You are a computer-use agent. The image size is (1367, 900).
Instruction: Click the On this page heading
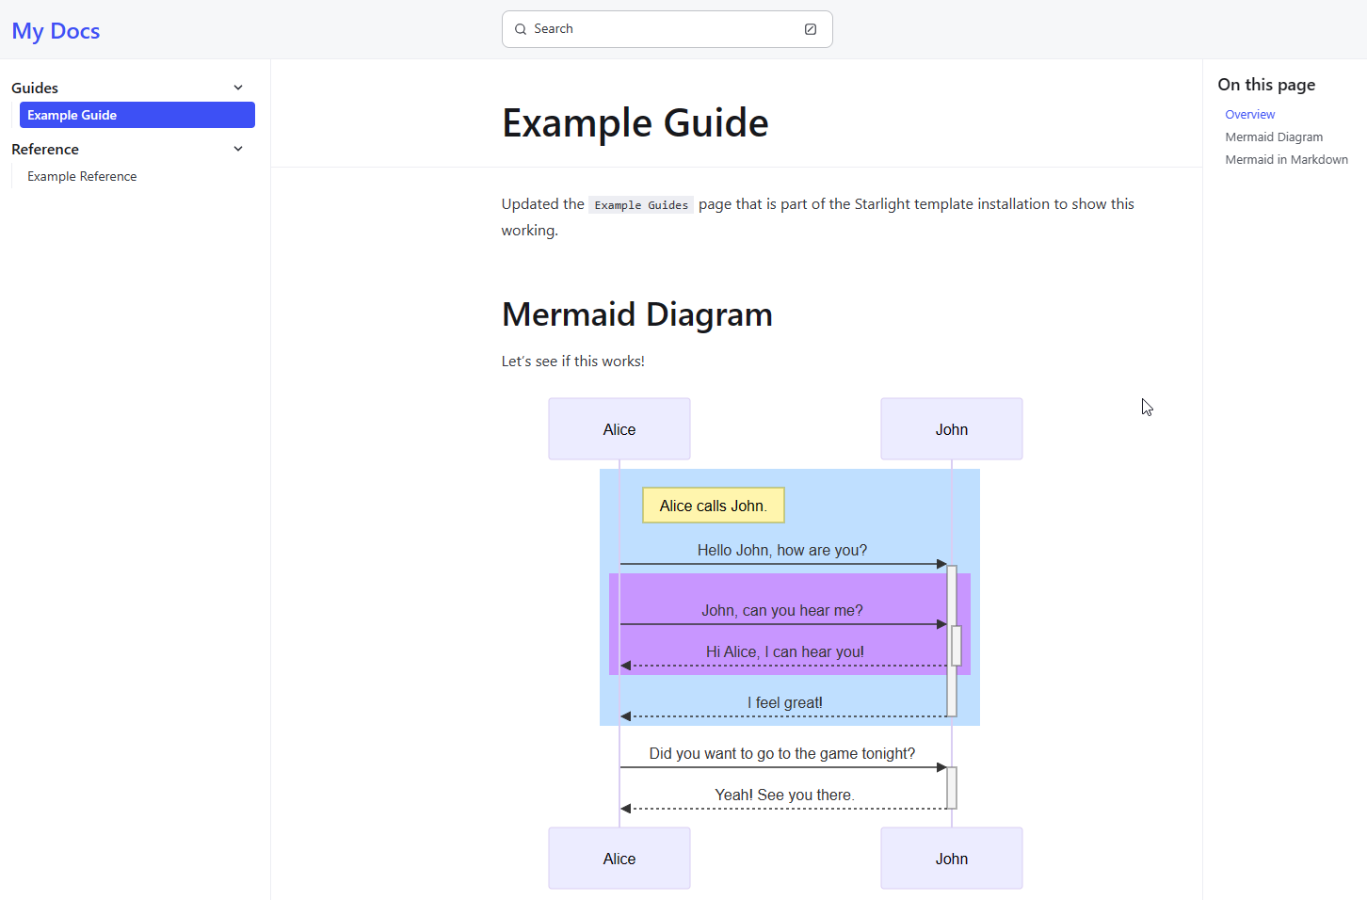(x=1266, y=85)
